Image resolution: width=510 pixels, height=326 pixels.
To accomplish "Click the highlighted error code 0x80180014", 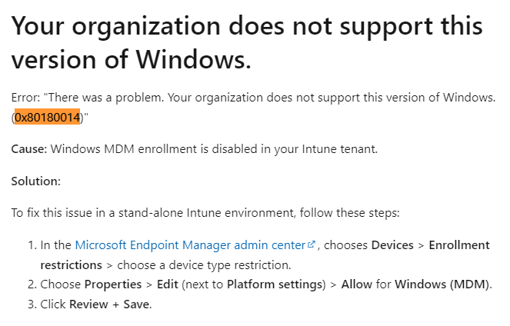I will click(48, 117).
